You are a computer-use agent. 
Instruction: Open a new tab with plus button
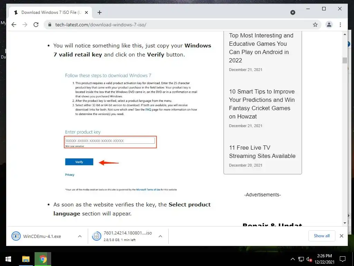coord(99,12)
